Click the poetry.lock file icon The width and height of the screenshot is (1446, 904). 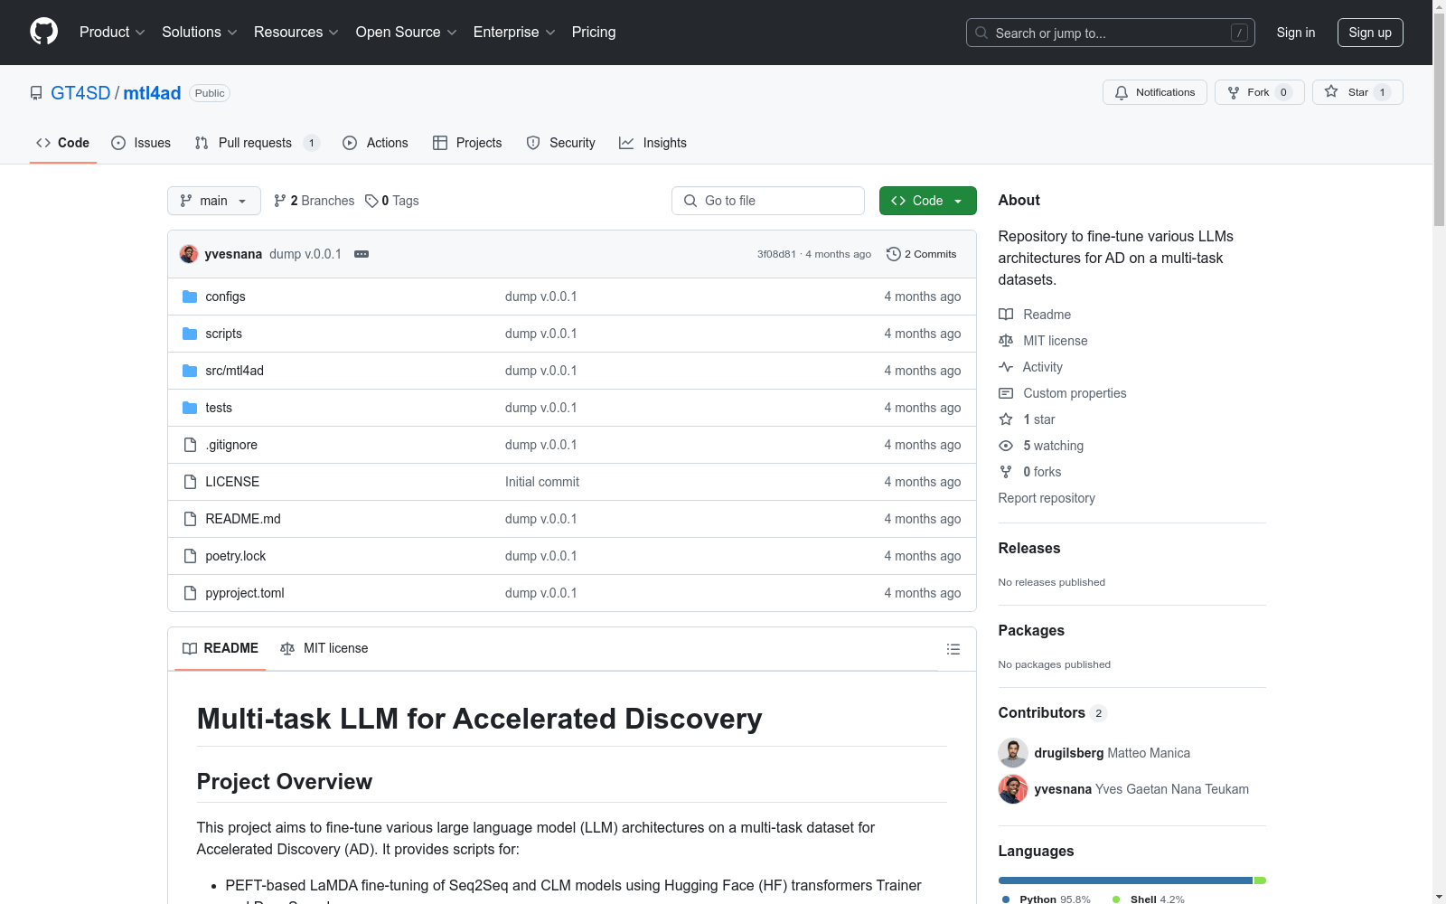(x=190, y=556)
